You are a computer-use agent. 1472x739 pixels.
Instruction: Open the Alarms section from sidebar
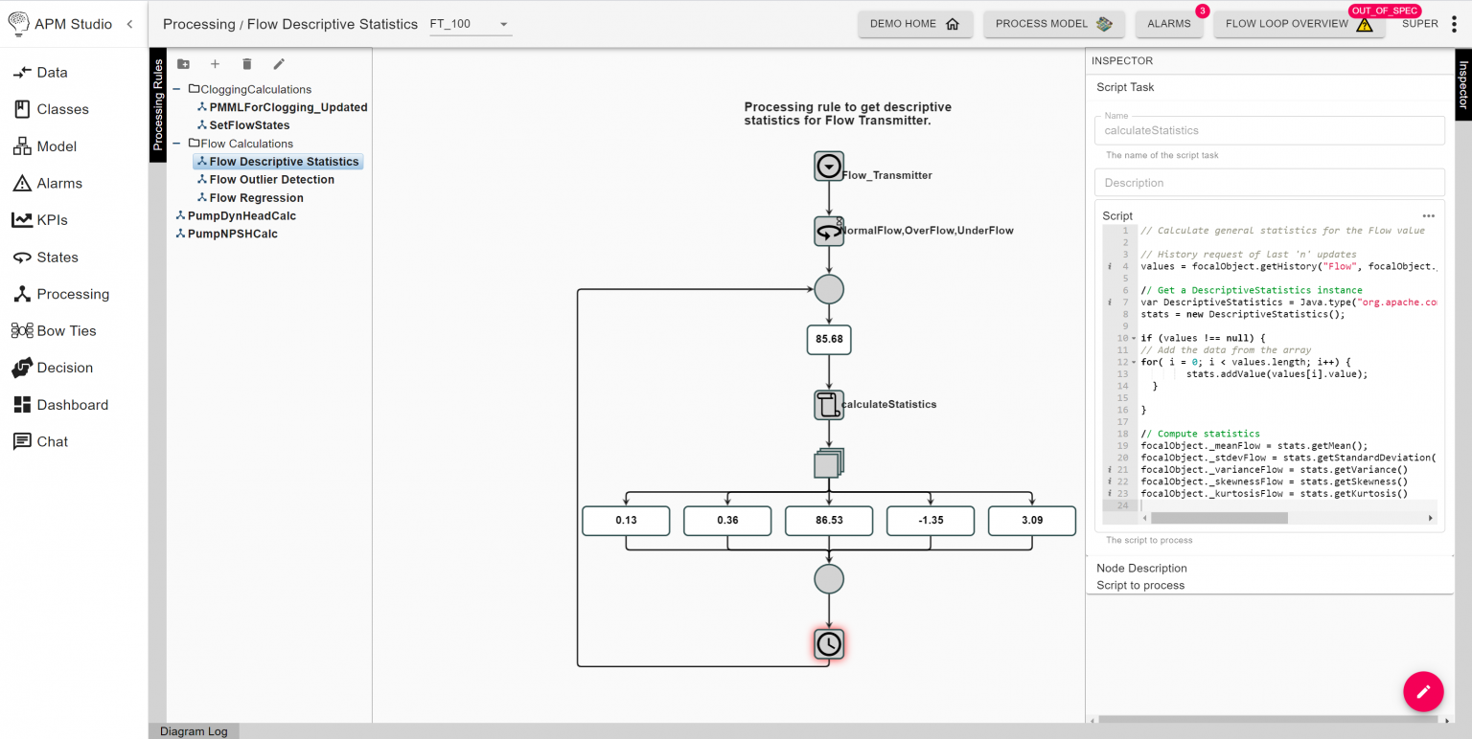point(21,183)
